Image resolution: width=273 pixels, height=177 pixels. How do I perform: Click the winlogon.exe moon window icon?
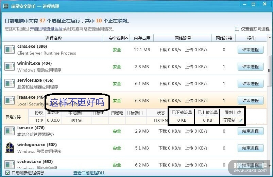(x=10, y=148)
